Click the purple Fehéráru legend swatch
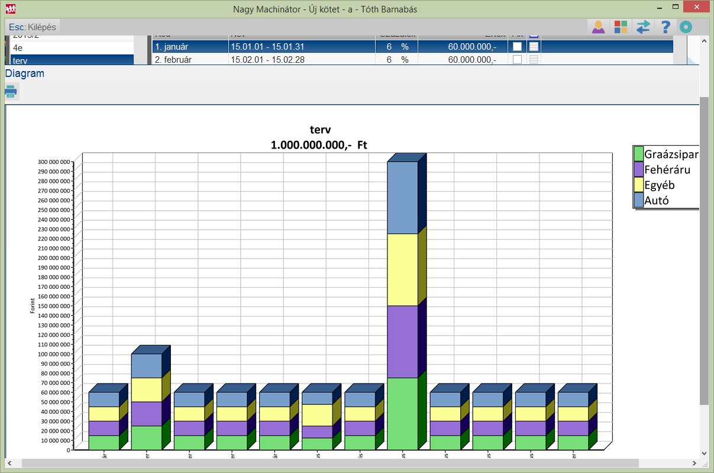The height and width of the screenshot is (473, 714). tap(638, 170)
